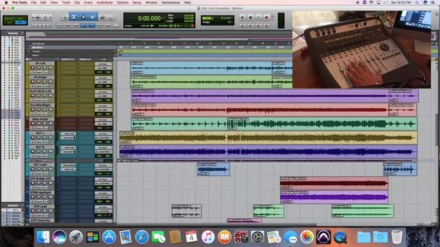Click the transport Record button

267,17
